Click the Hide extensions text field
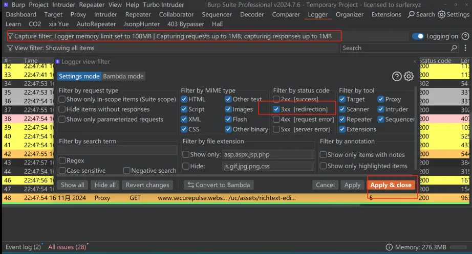 tap(268, 166)
